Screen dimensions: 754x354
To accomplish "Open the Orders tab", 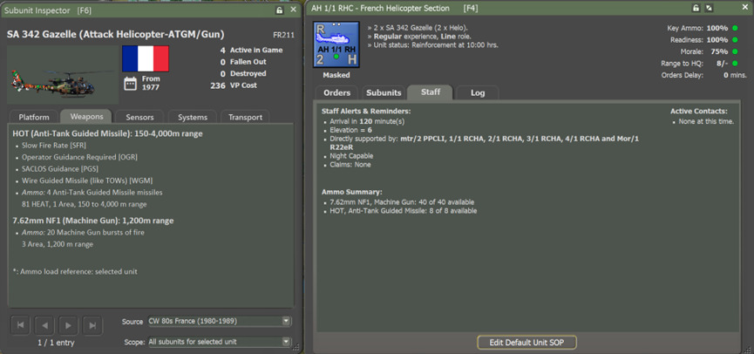I will click(x=336, y=92).
